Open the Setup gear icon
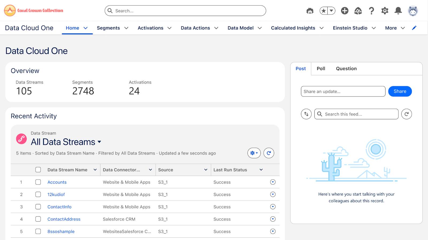 [385, 11]
